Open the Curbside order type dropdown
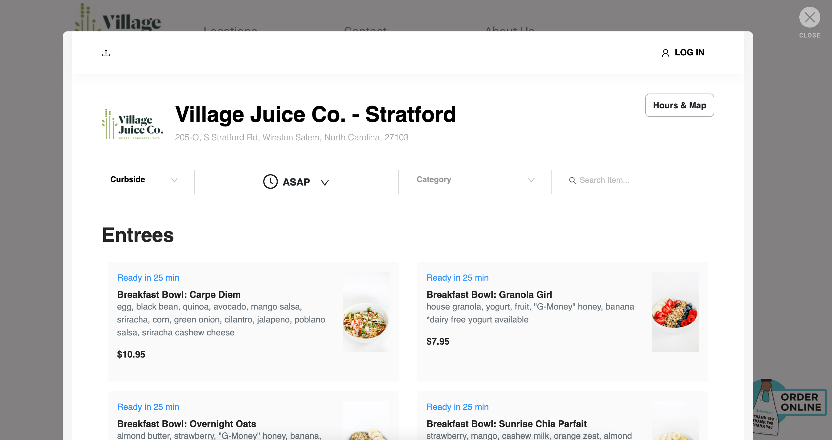Image resolution: width=832 pixels, height=440 pixels. [144, 180]
